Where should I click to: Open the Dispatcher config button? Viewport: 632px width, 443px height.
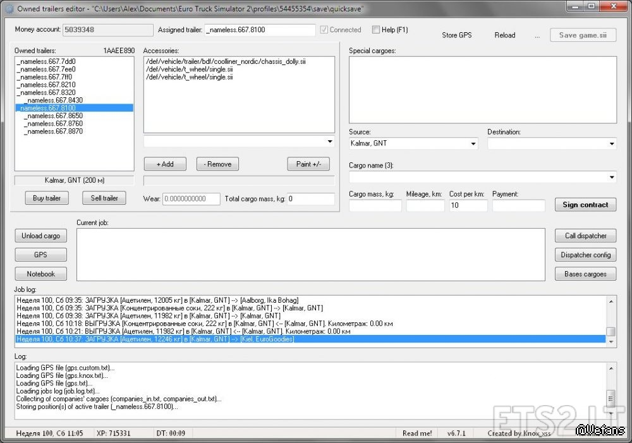point(585,255)
